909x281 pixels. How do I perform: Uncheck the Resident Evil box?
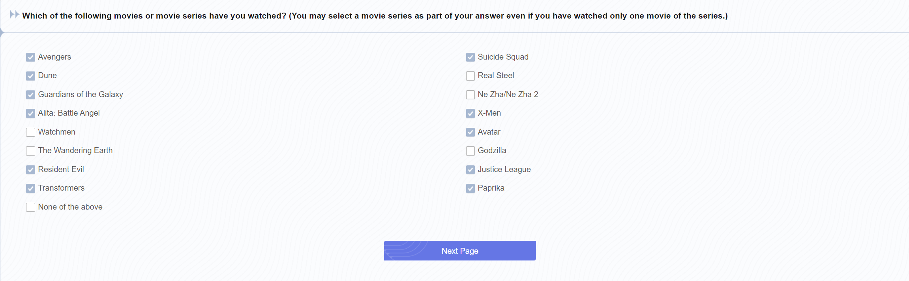tap(30, 170)
